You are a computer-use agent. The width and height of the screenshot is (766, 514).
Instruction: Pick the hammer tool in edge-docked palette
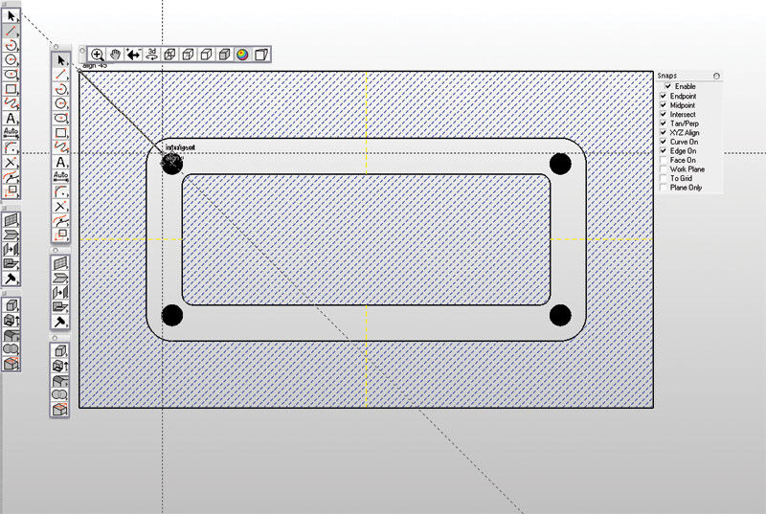pos(11,279)
